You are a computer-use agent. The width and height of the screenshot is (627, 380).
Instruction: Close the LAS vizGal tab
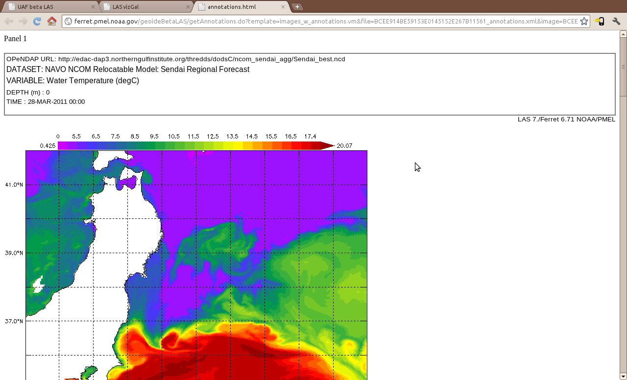pyautogui.click(x=188, y=7)
